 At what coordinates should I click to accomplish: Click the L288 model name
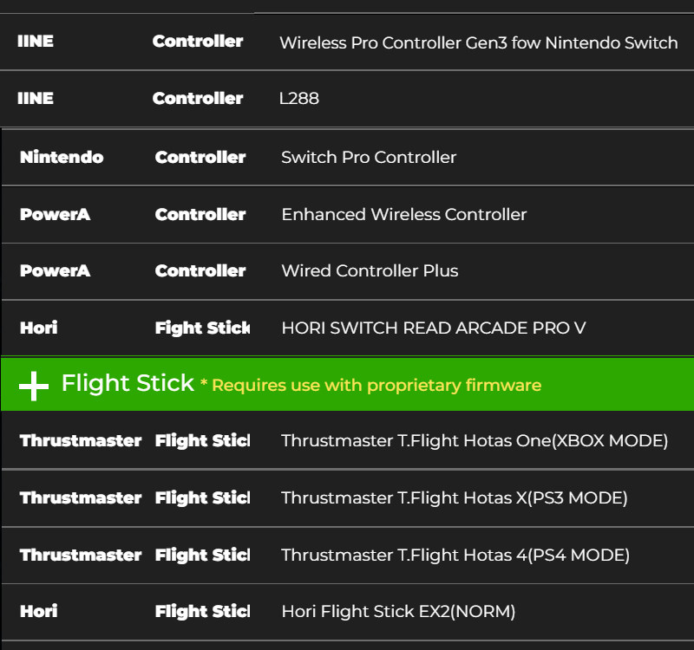[299, 99]
